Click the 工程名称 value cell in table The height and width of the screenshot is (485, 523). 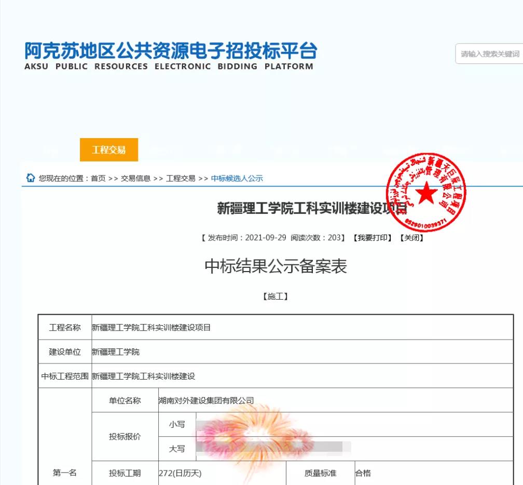pos(152,328)
